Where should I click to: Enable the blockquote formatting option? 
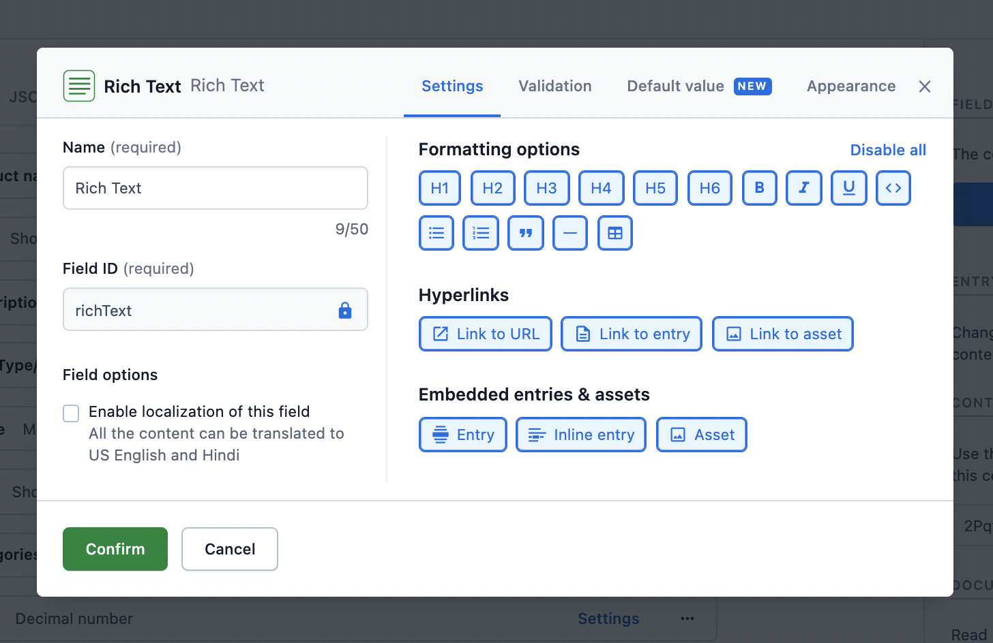[525, 233]
